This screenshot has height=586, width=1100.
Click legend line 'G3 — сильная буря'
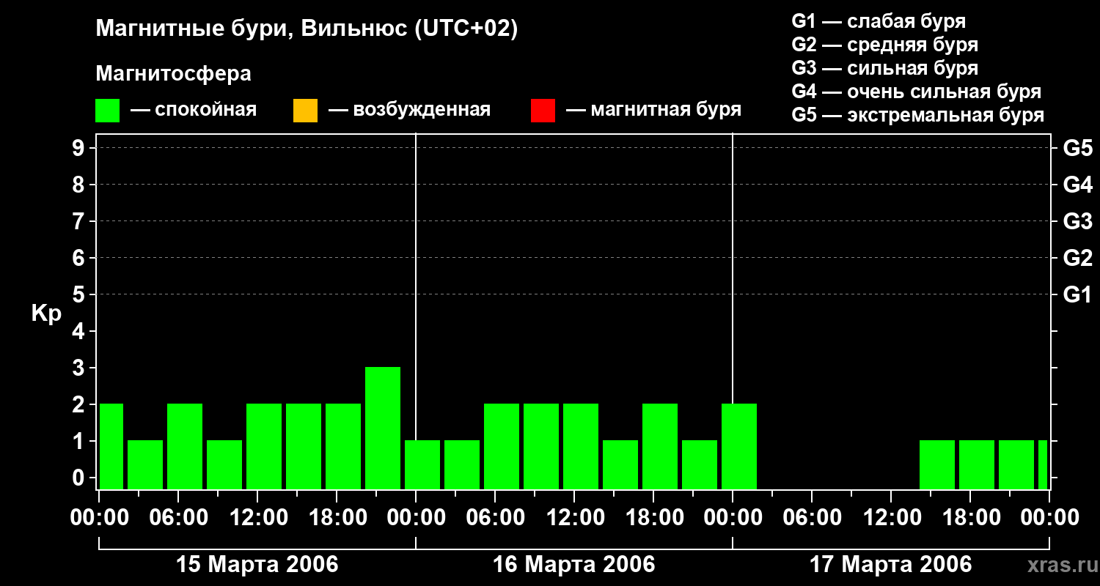click(x=884, y=68)
